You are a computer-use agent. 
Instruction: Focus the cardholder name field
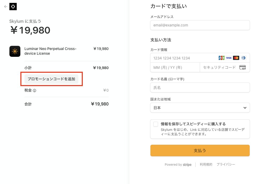[x=200, y=87]
